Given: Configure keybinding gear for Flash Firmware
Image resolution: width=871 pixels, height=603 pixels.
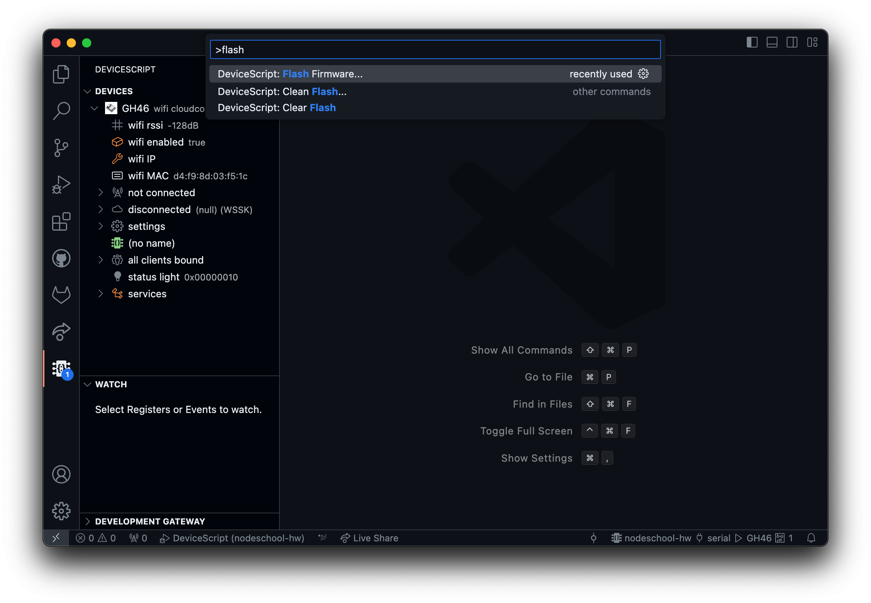Looking at the screenshot, I should pos(643,74).
